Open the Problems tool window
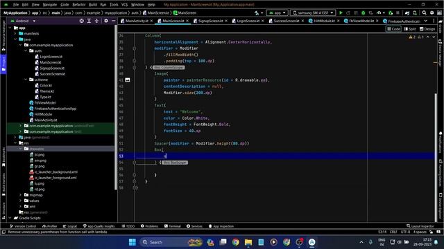 [x=150, y=226]
